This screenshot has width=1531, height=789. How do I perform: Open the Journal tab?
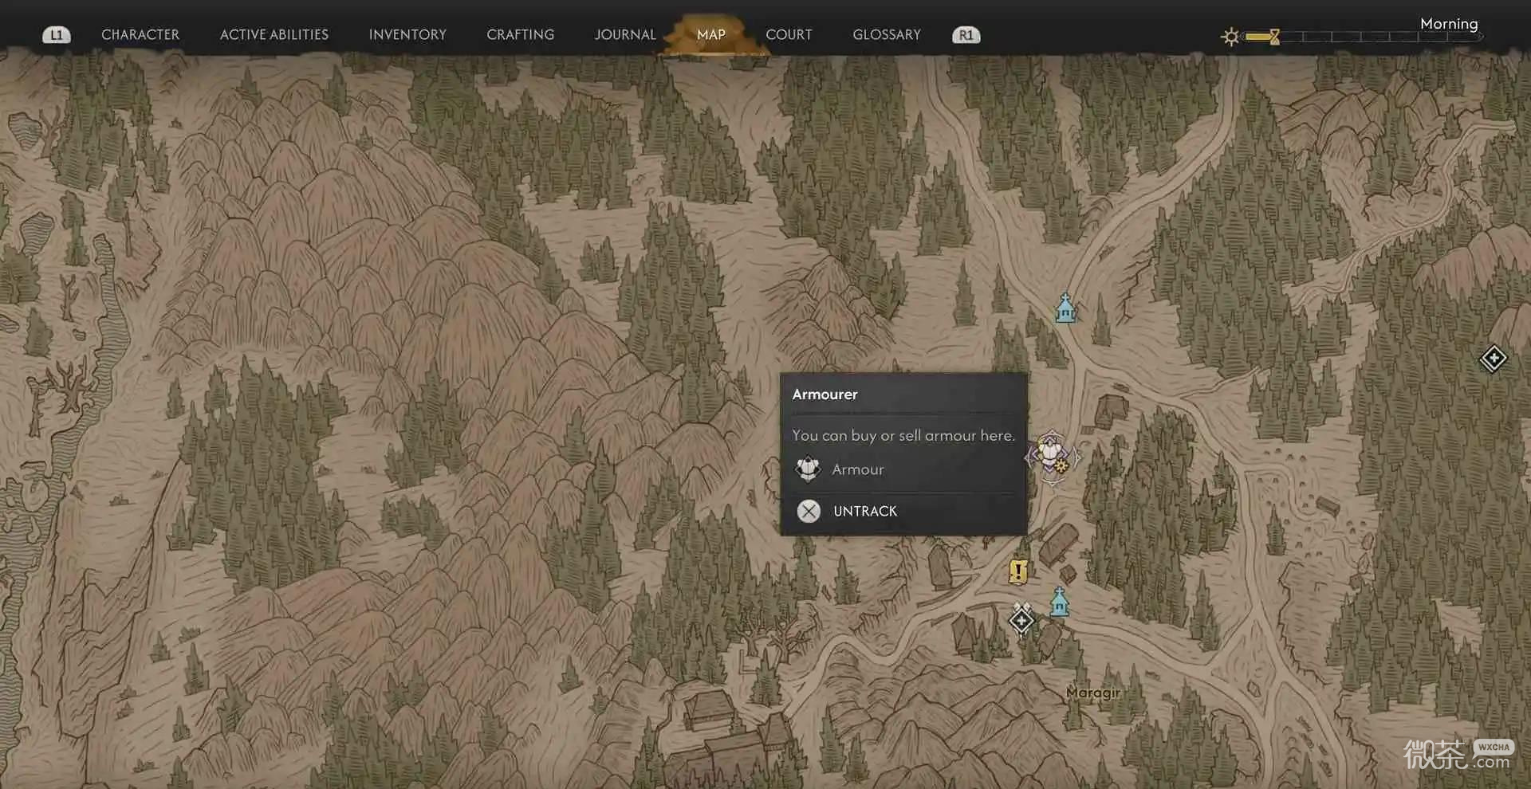point(625,34)
